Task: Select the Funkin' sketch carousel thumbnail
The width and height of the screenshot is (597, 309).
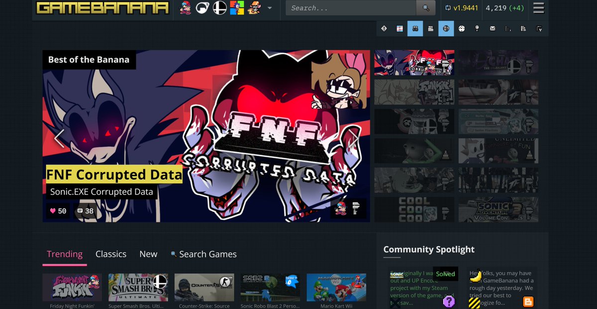Action: pos(414,92)
